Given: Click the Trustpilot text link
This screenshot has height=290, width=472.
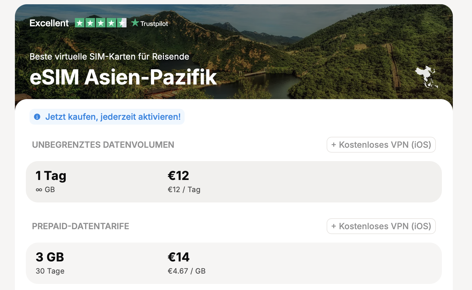Looking at the screenshot, I should [154, 24].
